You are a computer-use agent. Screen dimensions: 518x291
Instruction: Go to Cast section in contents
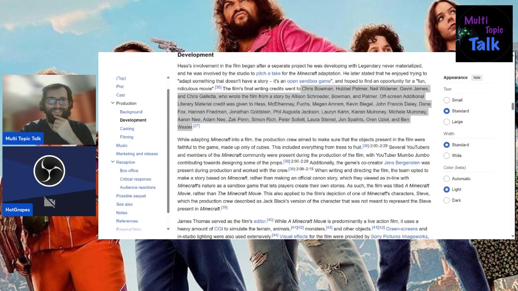click(x=121, y=95)
